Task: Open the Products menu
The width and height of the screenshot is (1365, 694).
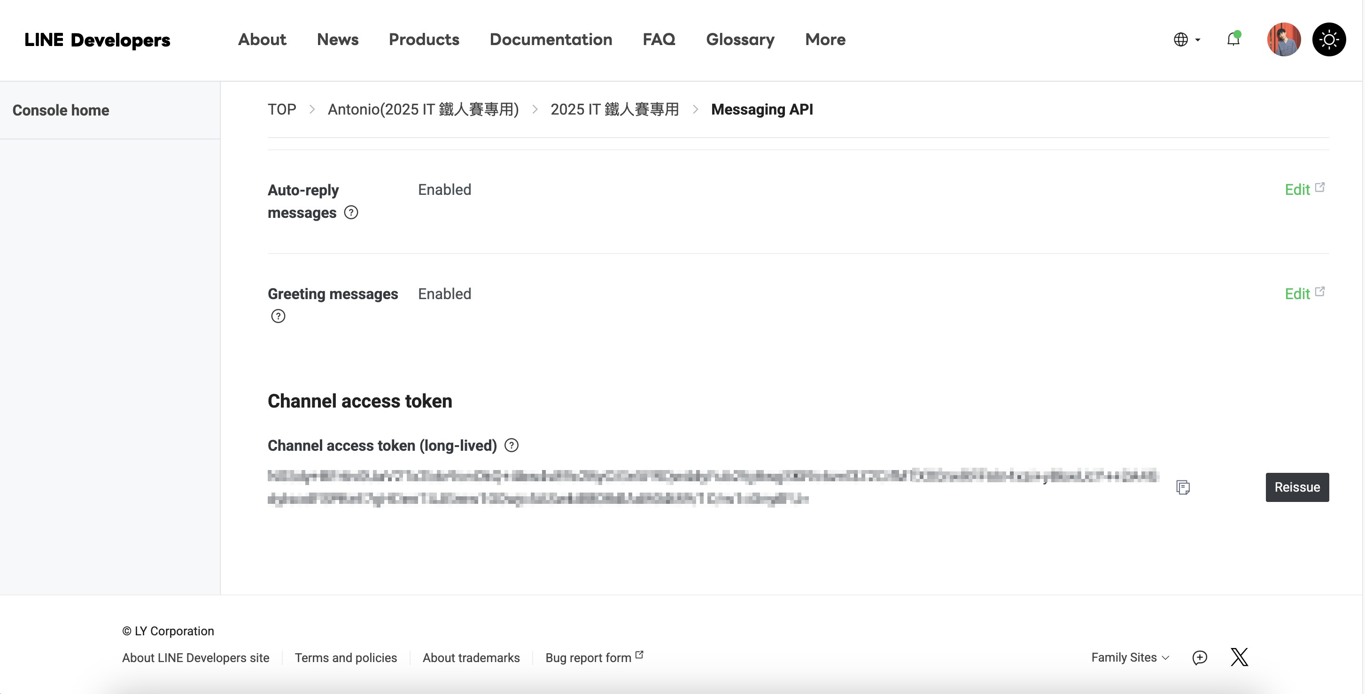Action: 424,39
